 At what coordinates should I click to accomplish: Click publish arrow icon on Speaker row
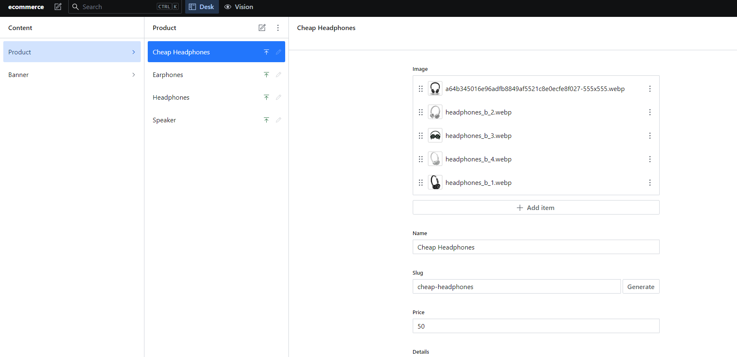267,120
